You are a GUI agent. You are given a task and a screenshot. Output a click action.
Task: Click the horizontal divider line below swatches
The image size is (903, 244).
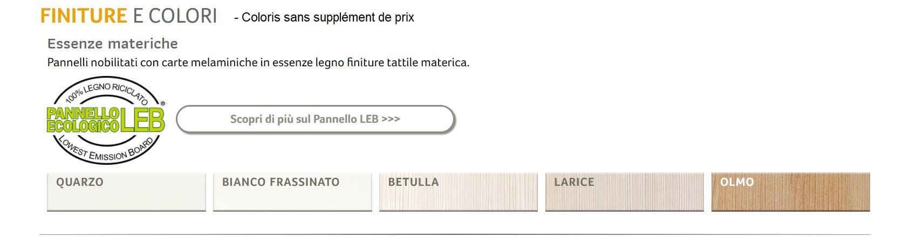454,234
